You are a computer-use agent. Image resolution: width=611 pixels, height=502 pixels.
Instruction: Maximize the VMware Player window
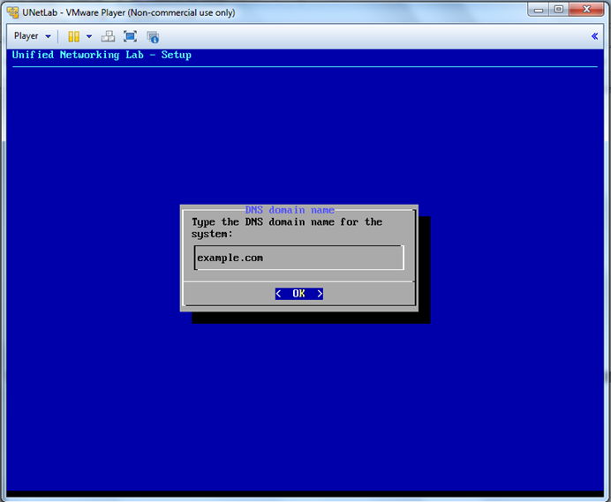[559, 10]
